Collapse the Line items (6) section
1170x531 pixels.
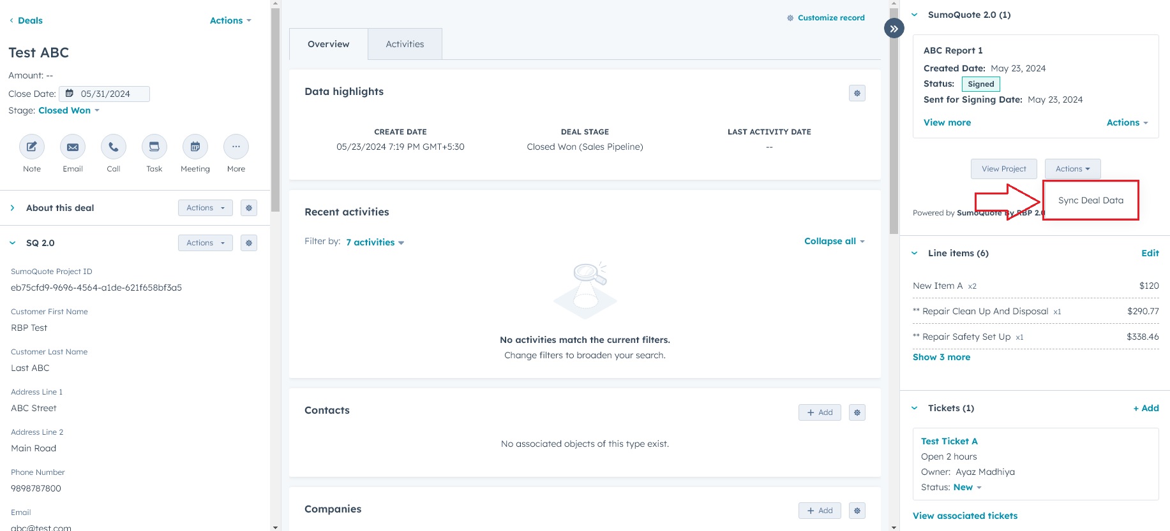coord(914,253)
